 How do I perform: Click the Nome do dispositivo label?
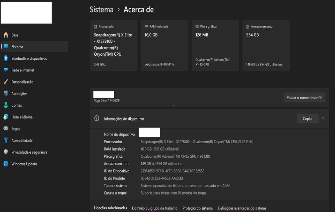click(119, 135)
